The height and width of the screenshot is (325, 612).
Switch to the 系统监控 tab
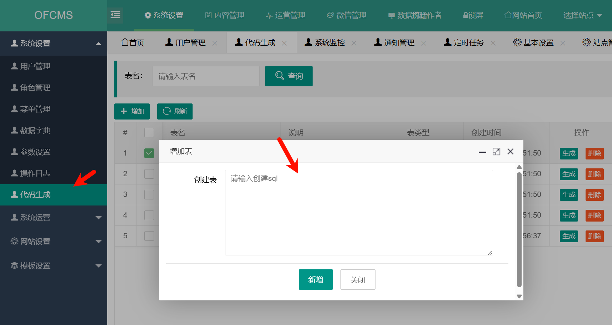tap(329, 43)
